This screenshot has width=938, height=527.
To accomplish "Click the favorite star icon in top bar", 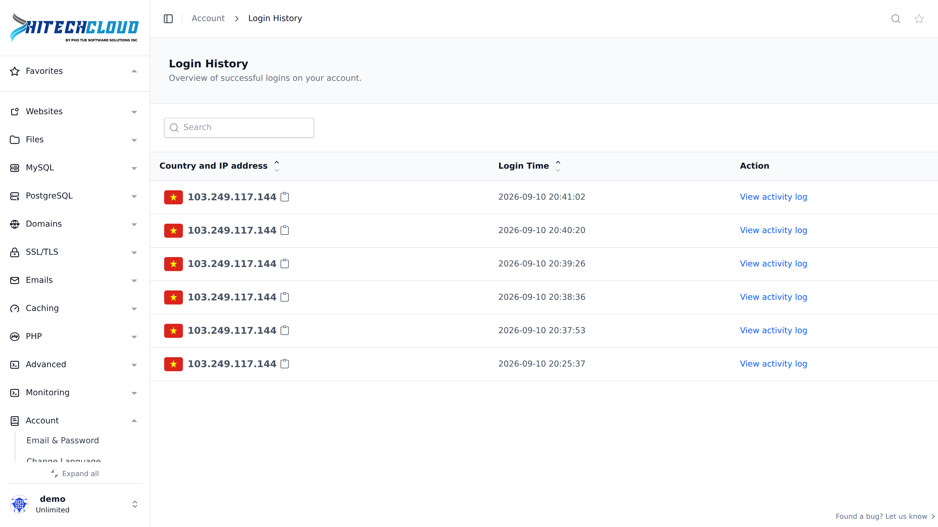I will pyautogui.click(x=919, y=18).
